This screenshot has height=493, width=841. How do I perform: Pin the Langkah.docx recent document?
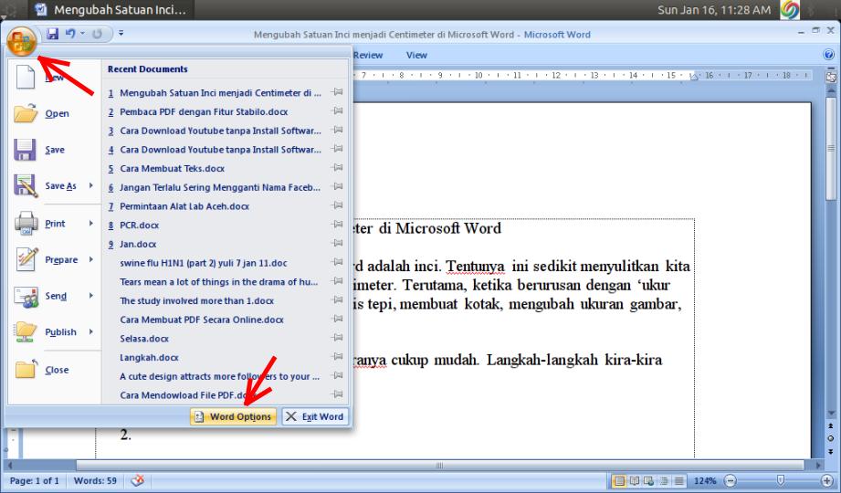click(x=337, y=356)
